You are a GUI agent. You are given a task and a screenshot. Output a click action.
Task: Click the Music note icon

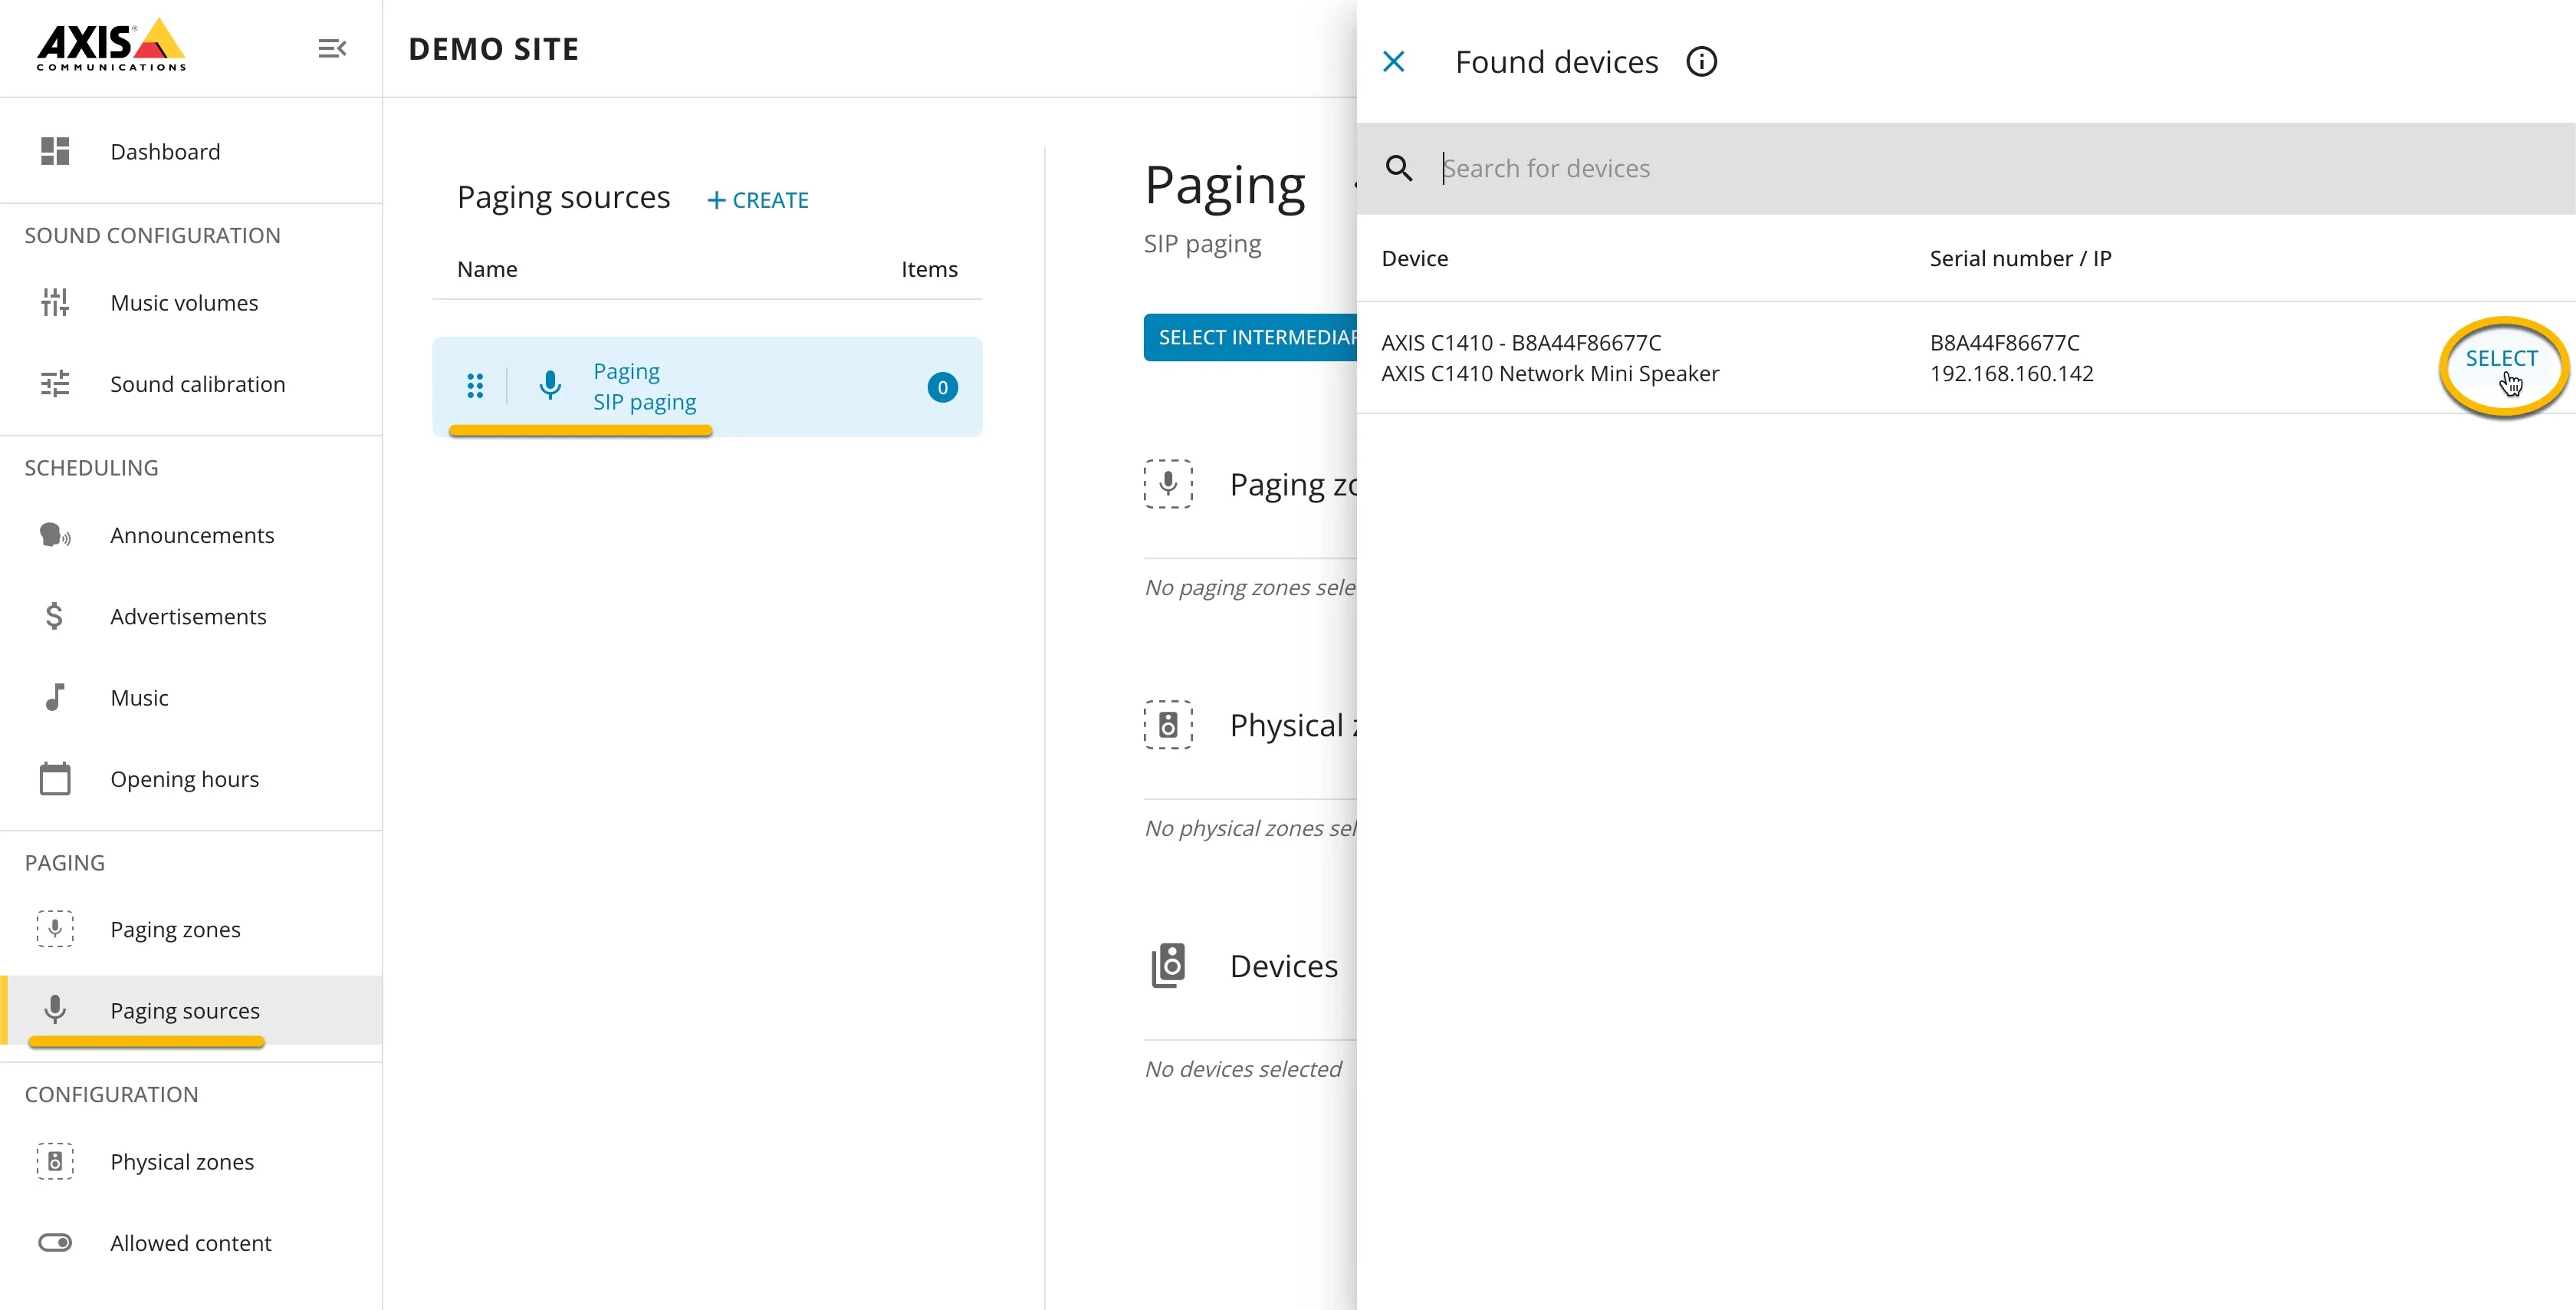click(55, 697)
